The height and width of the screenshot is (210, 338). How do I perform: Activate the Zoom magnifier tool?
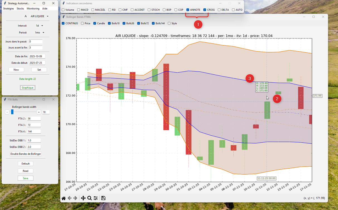tap(90, 198)
